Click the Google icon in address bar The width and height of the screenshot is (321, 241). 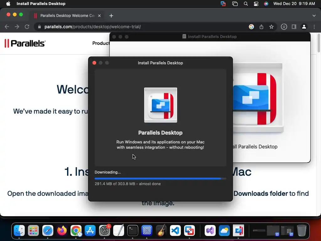coord(251,27)
